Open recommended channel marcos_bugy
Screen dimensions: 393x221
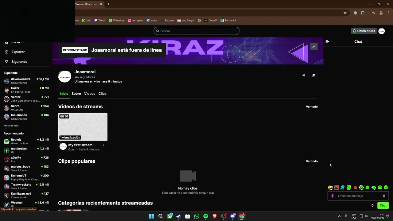(26, 169)
